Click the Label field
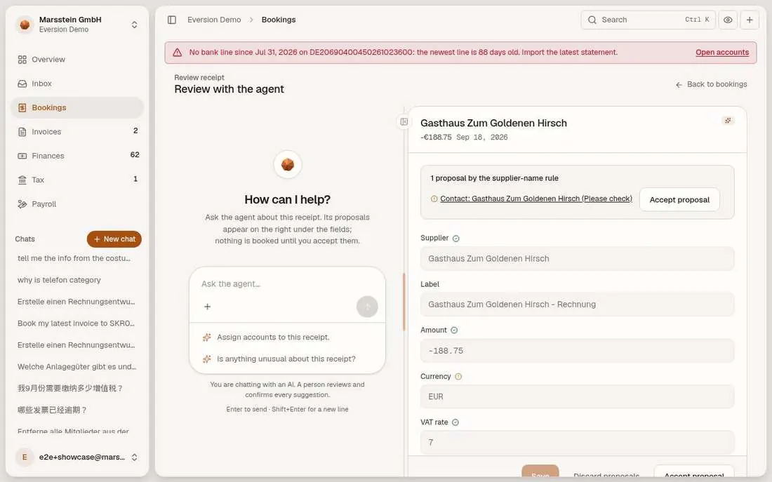 tap(577, 304)
